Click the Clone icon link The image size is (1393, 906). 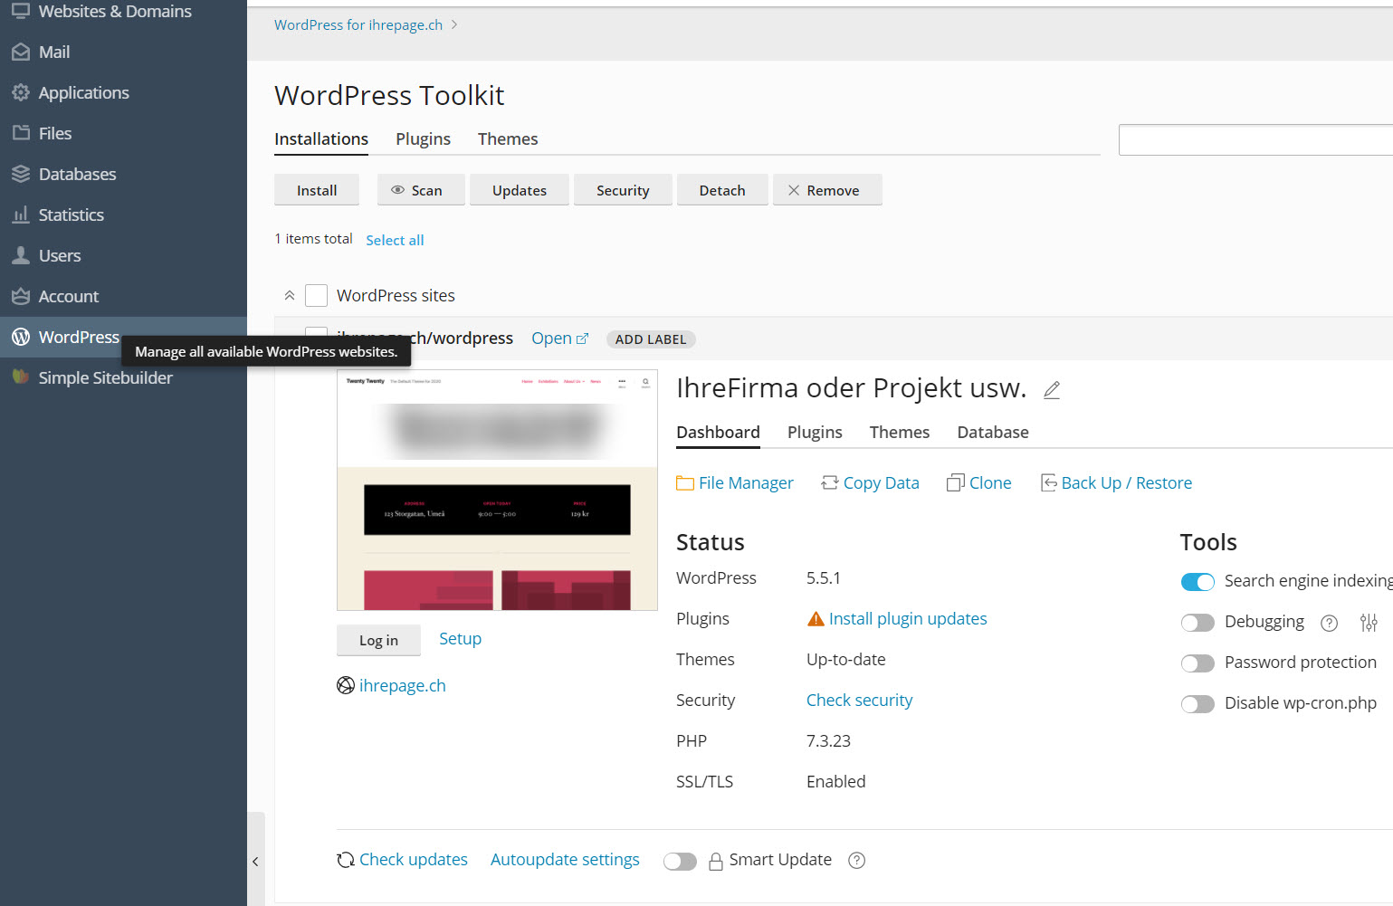coord(978,483)
